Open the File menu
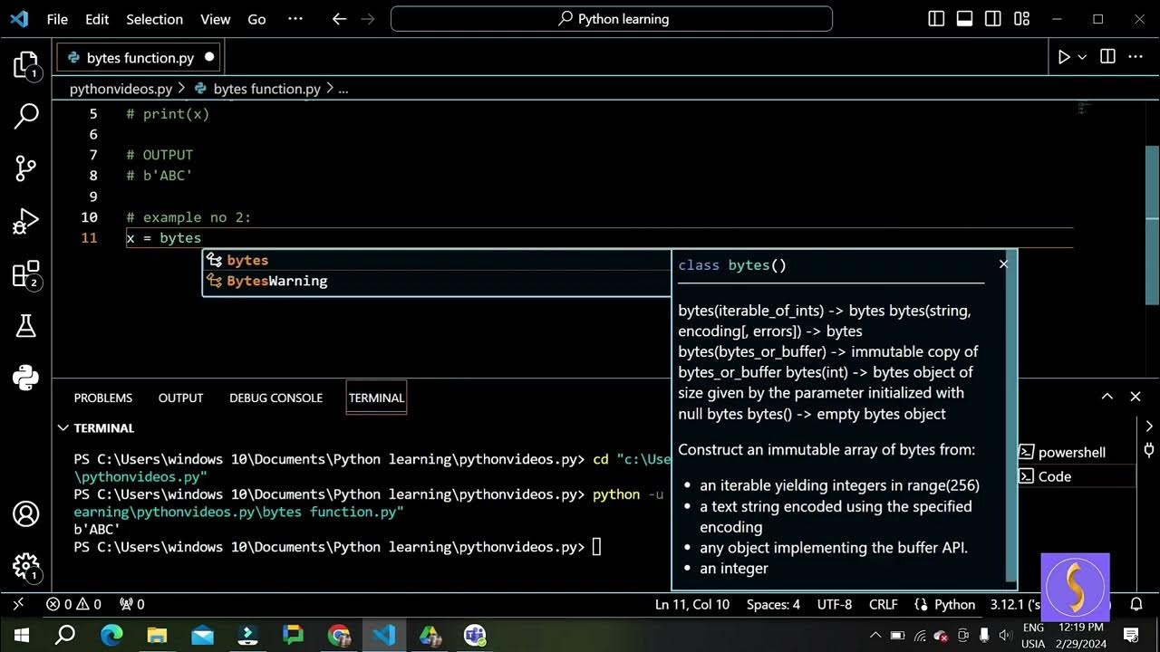 coord(57,19)
